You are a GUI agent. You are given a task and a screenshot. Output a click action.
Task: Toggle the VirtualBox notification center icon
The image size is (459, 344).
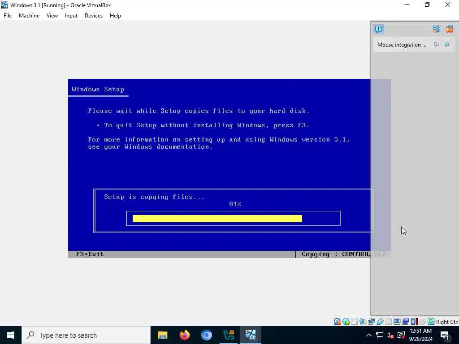[x=378, y=29]
